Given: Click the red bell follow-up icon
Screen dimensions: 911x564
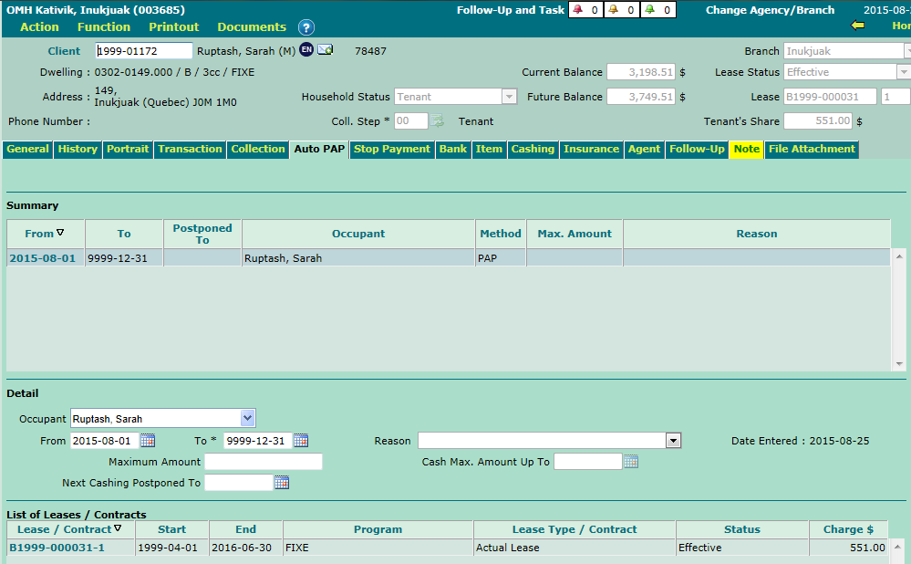Looking at the screenshot, I should pyautogui.click(x=576, y=10).
